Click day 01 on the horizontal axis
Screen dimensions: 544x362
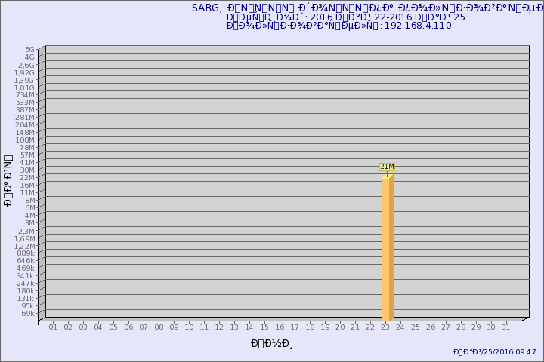53,327
